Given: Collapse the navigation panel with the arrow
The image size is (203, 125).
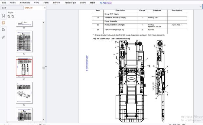Looking at the screenshot, I should tap(46, 66).
